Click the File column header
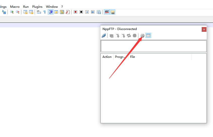The width and height of the screenshot is (213, 137). point(160,57)
